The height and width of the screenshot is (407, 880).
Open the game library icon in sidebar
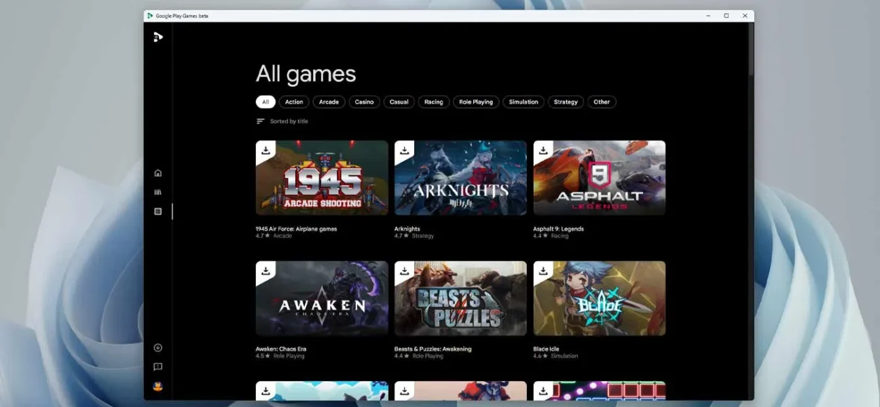[x=158, y=191]
